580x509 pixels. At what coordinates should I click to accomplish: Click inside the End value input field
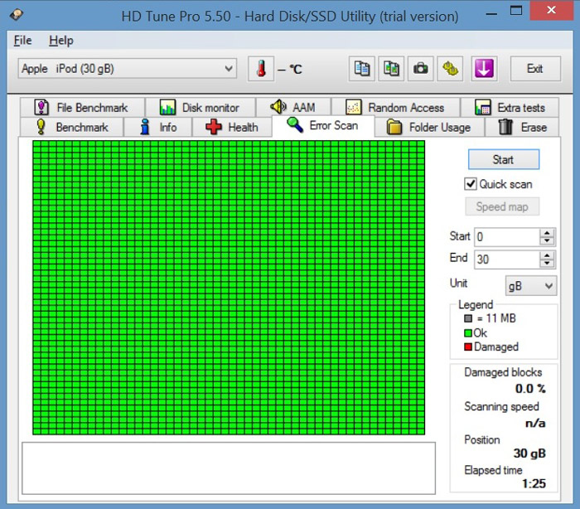[x=505, y=259]
